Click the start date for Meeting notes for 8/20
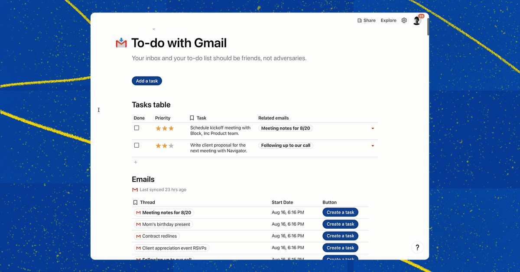Screen dimensions: 520x272 point(288,212)
